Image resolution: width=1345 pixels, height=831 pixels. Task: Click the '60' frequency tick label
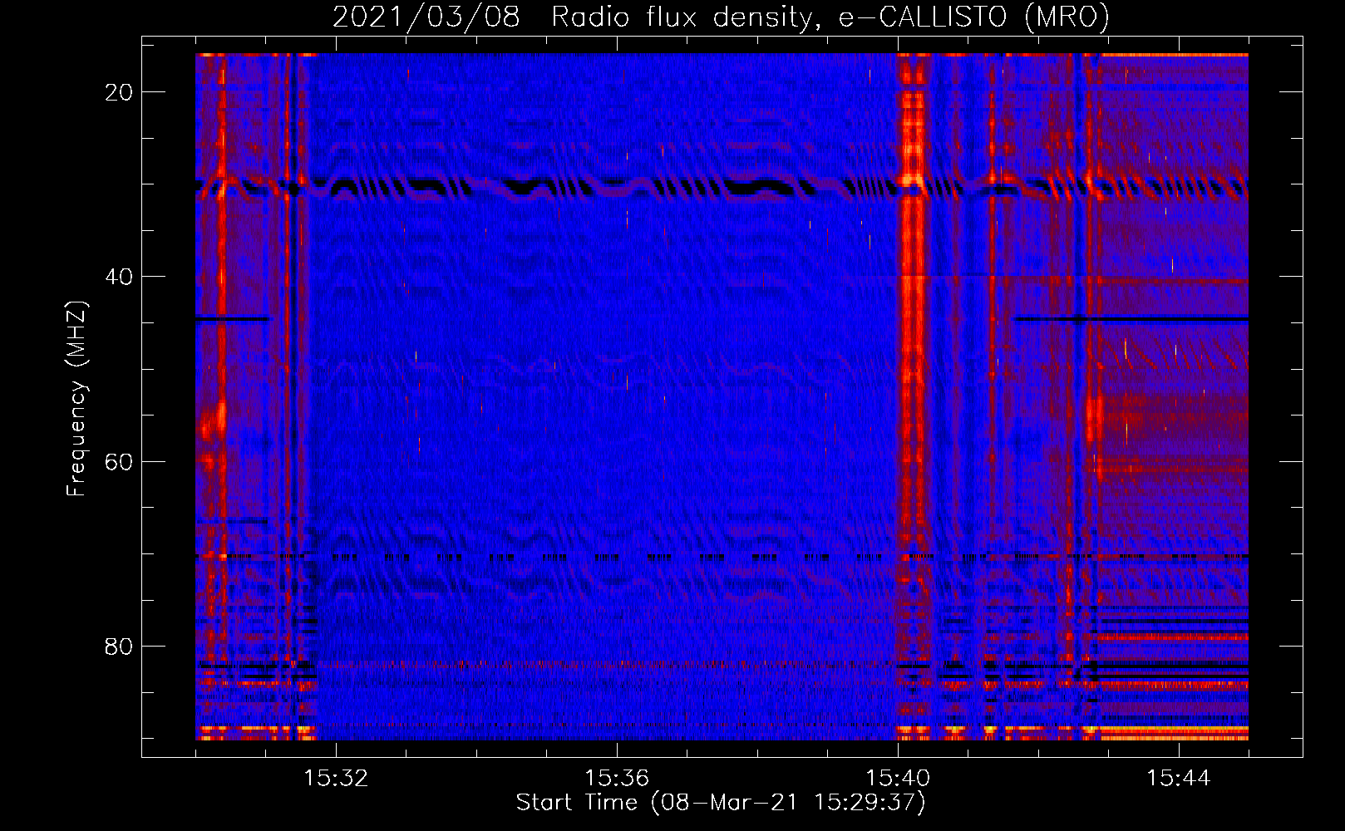[119, 461]
